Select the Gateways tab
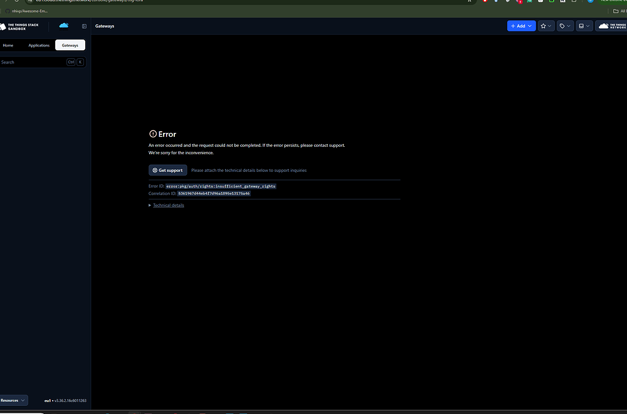The width and height of the screenshot is (627, 414). click(70, 45)
